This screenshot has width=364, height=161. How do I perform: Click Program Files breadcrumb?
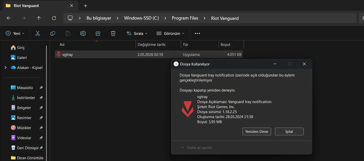pos(185,18)
